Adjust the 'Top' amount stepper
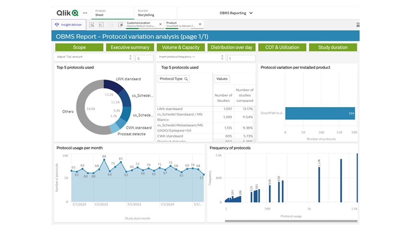 click(130, 57)
